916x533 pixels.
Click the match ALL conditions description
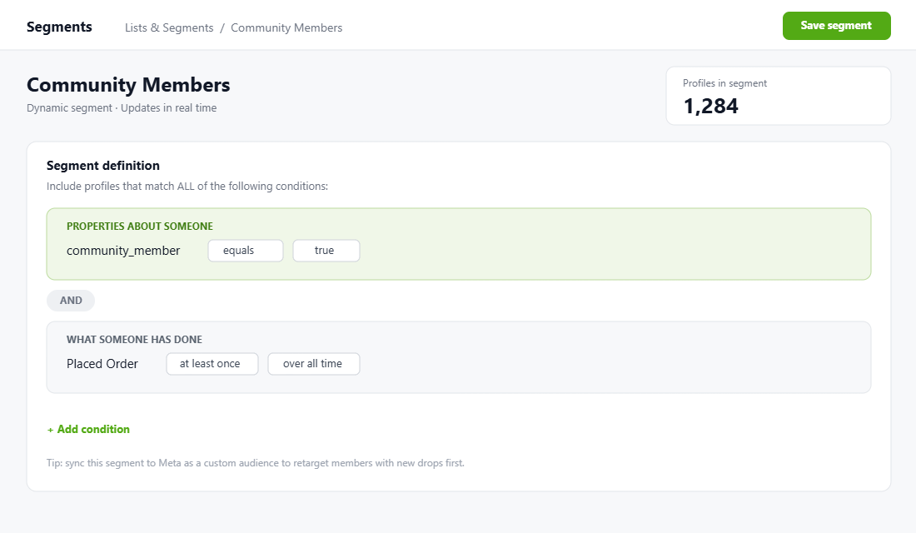tap(187, 187)
